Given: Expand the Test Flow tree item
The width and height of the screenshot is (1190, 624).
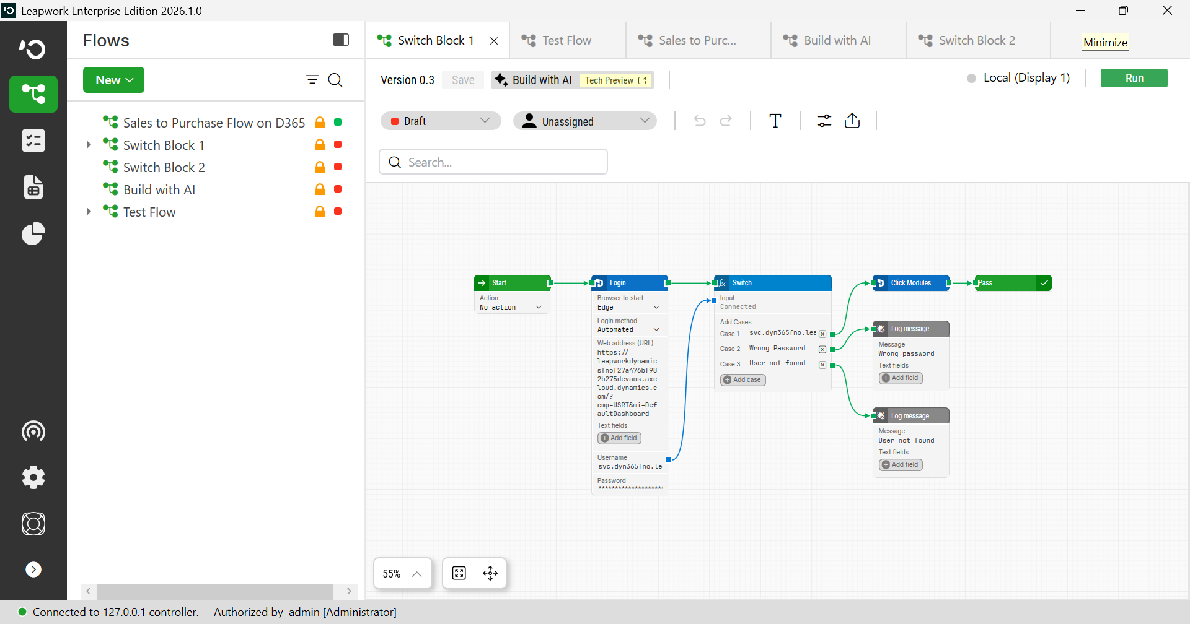Looking at the screenshot, I should pyautogui.click(x=89, y=212).
